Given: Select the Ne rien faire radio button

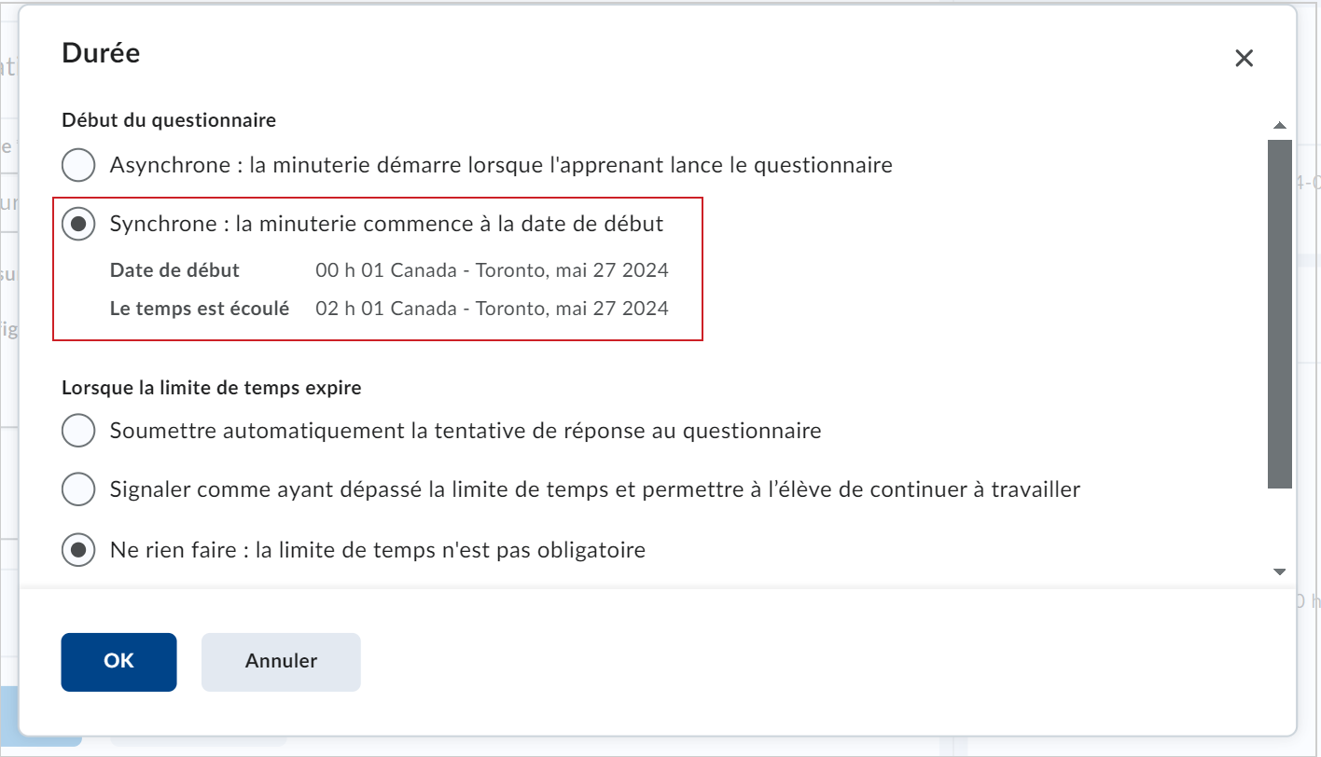Looking at the screenshot, I should click(78, 550).
